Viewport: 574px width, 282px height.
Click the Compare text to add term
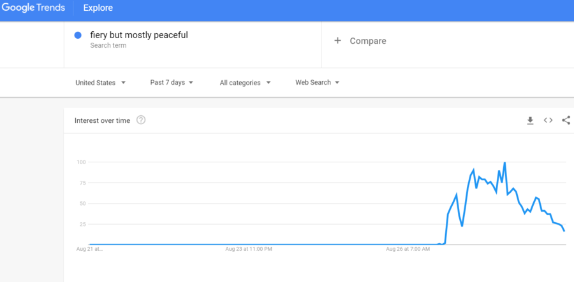pos(368,41)
